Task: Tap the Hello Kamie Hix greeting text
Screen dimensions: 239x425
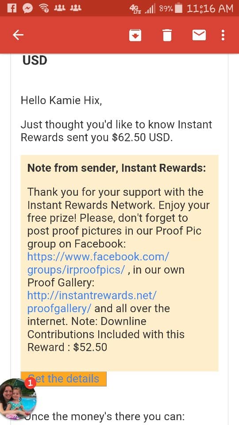Action: pyautogui.click(x=62, y=101)
